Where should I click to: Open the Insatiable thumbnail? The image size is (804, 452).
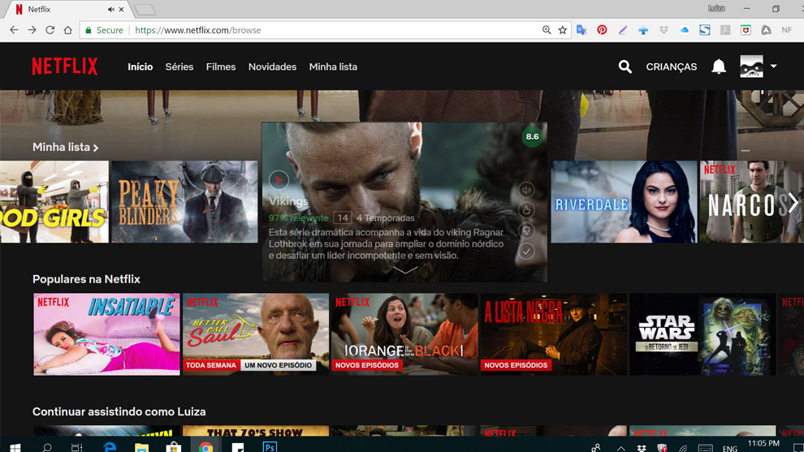pyautogui.click(x=106, y=334)
